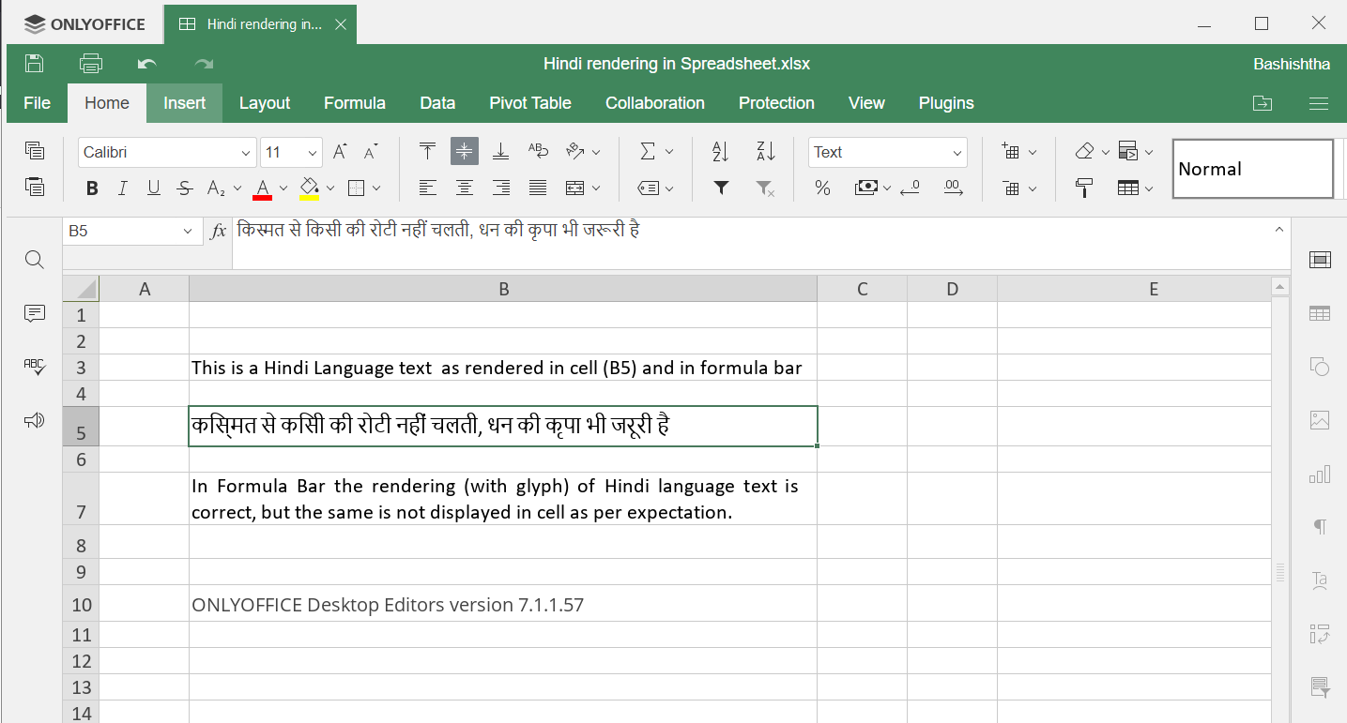Toggle italic formatting
This screenshot has width=1347, height=723.
(x=122, y=188)
